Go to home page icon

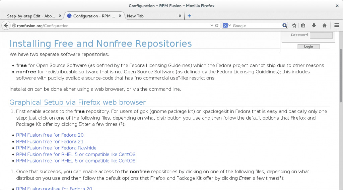pos(325,25)
